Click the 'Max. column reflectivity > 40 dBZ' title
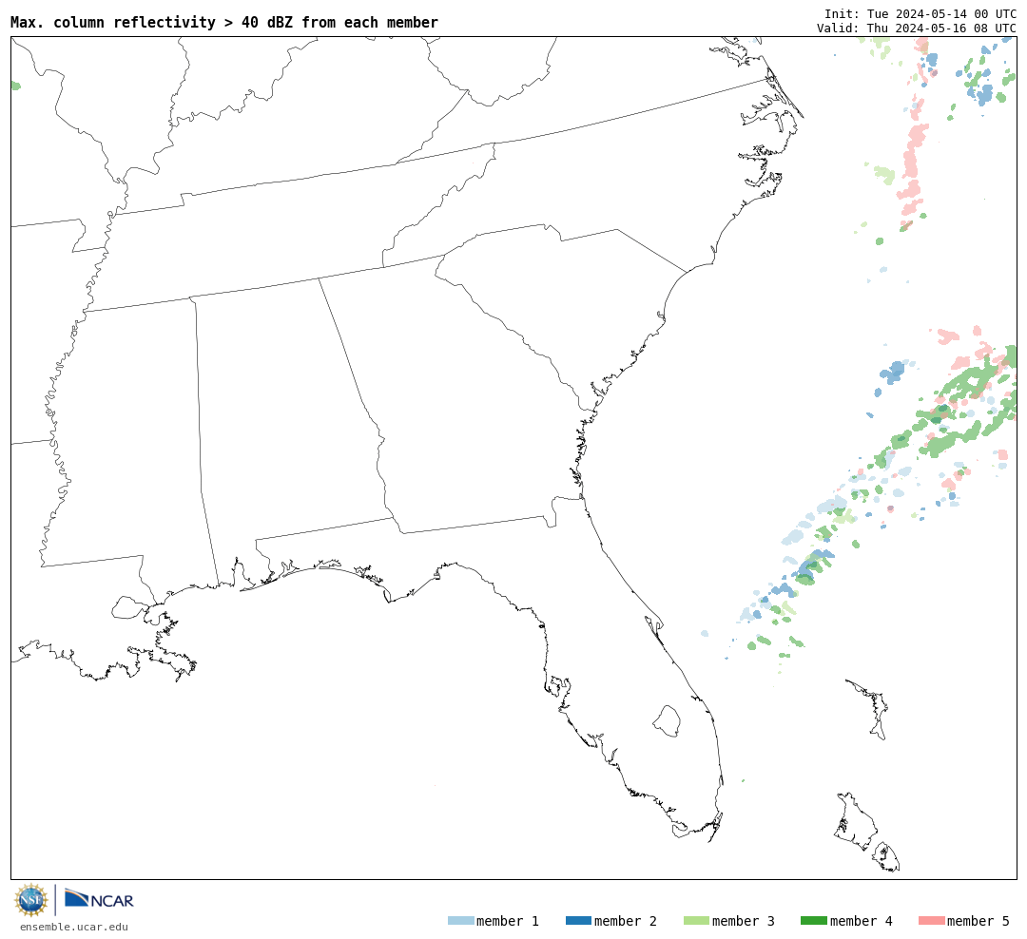1027x939 pixels. 224,22
